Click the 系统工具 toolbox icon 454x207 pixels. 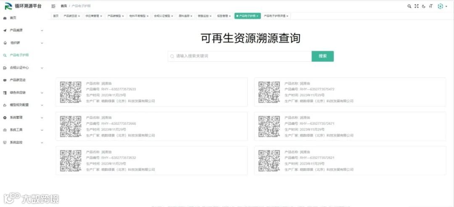pyautogui.click(x=5, y=130)
